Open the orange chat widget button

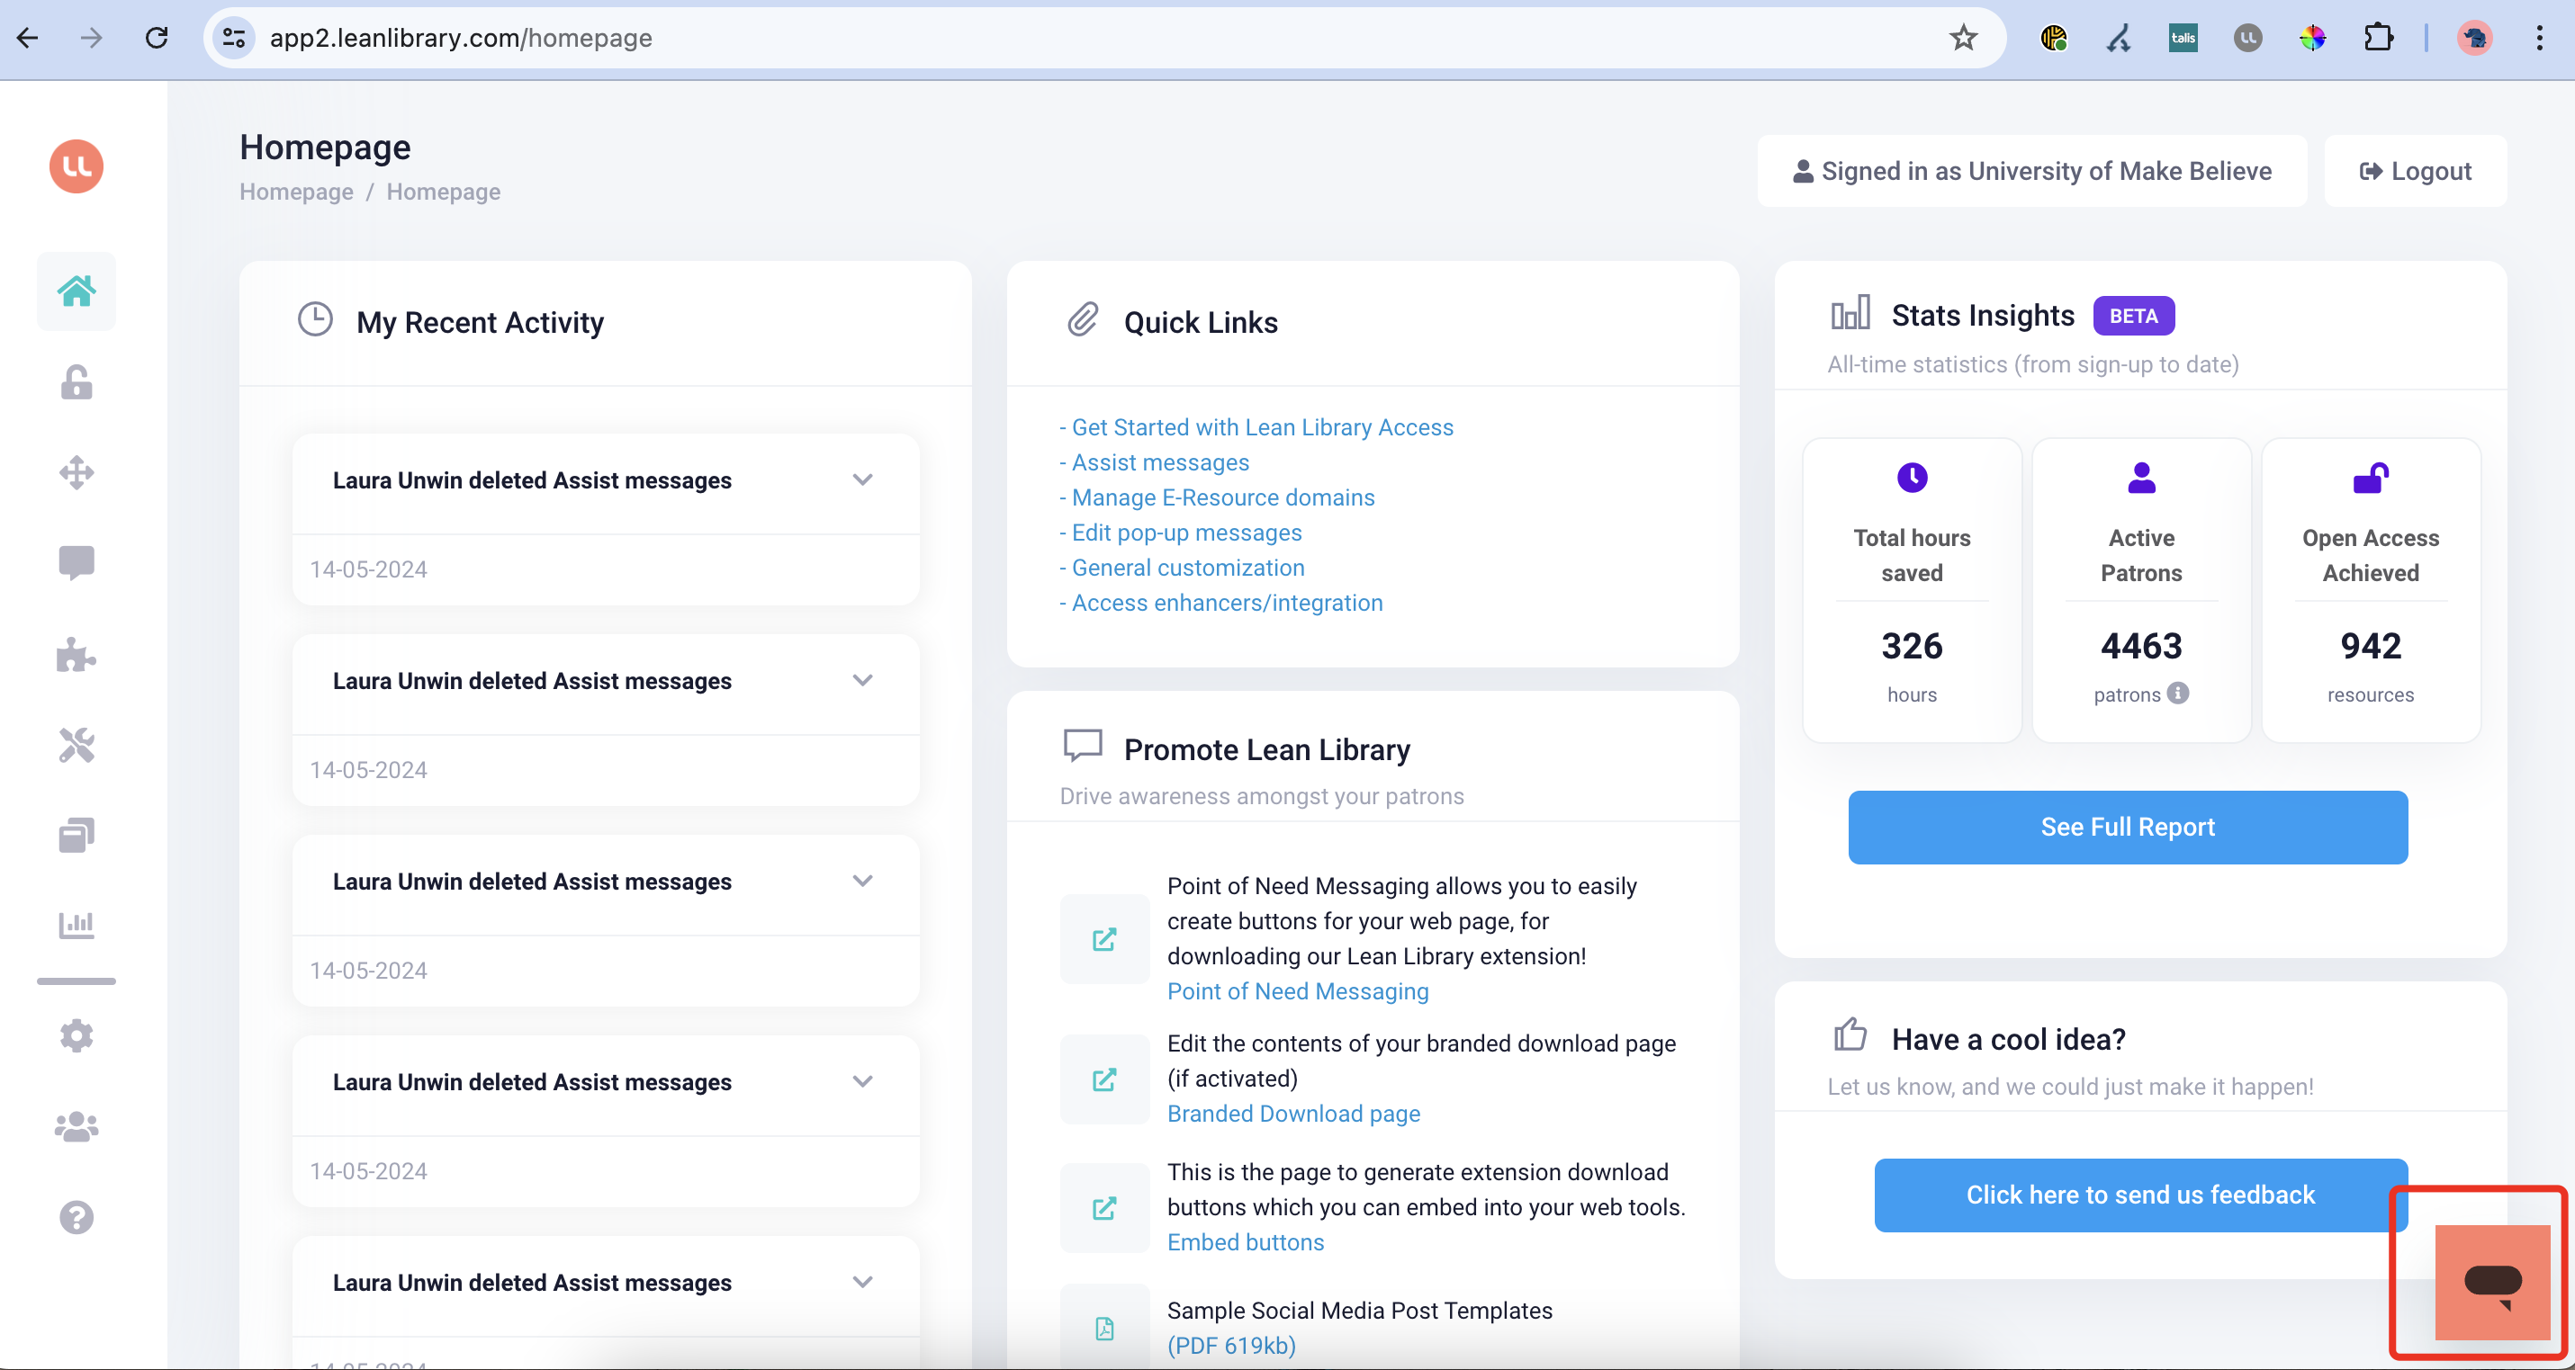[2492, 1282]
